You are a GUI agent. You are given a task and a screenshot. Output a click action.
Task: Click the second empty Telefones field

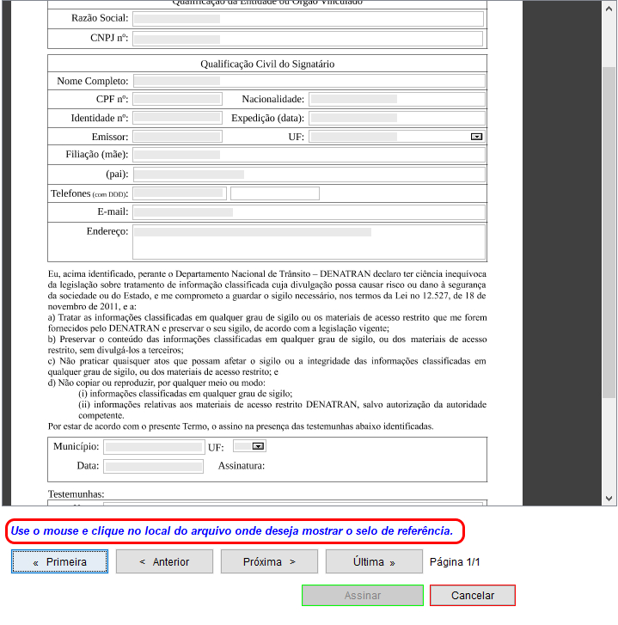[x=275, y=193]
